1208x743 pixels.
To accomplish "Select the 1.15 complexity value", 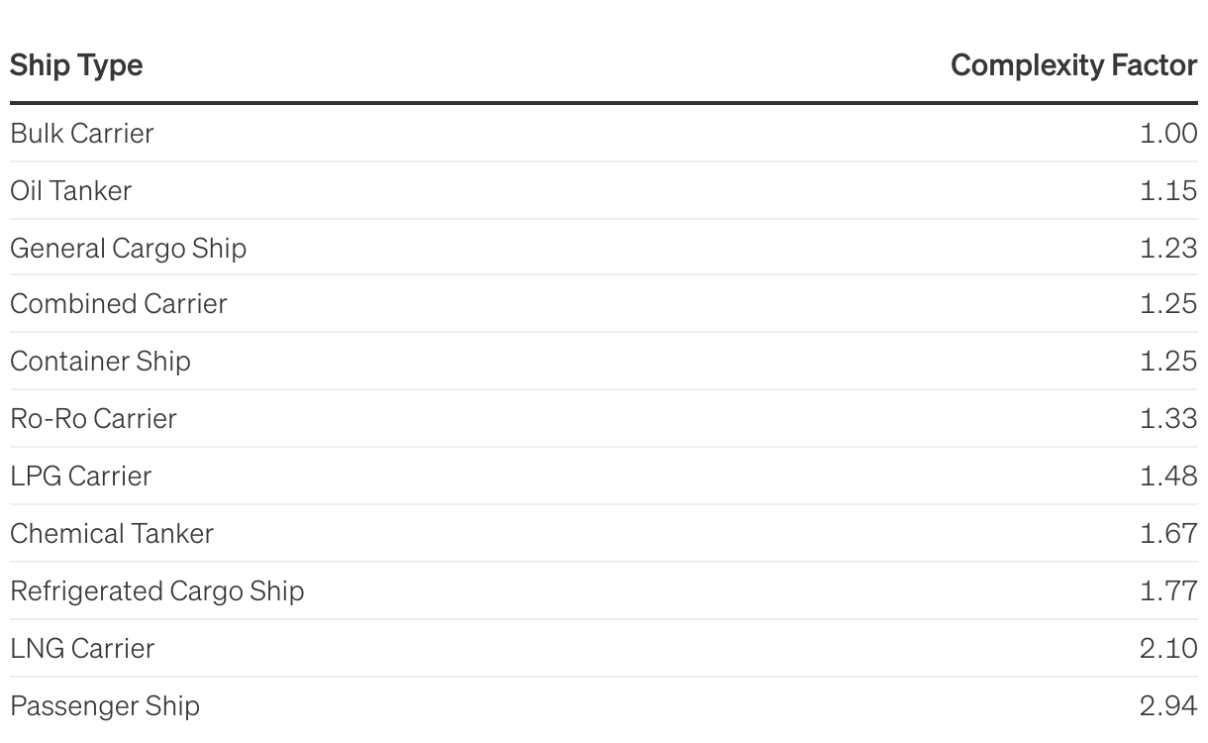I will (1168, 190).
